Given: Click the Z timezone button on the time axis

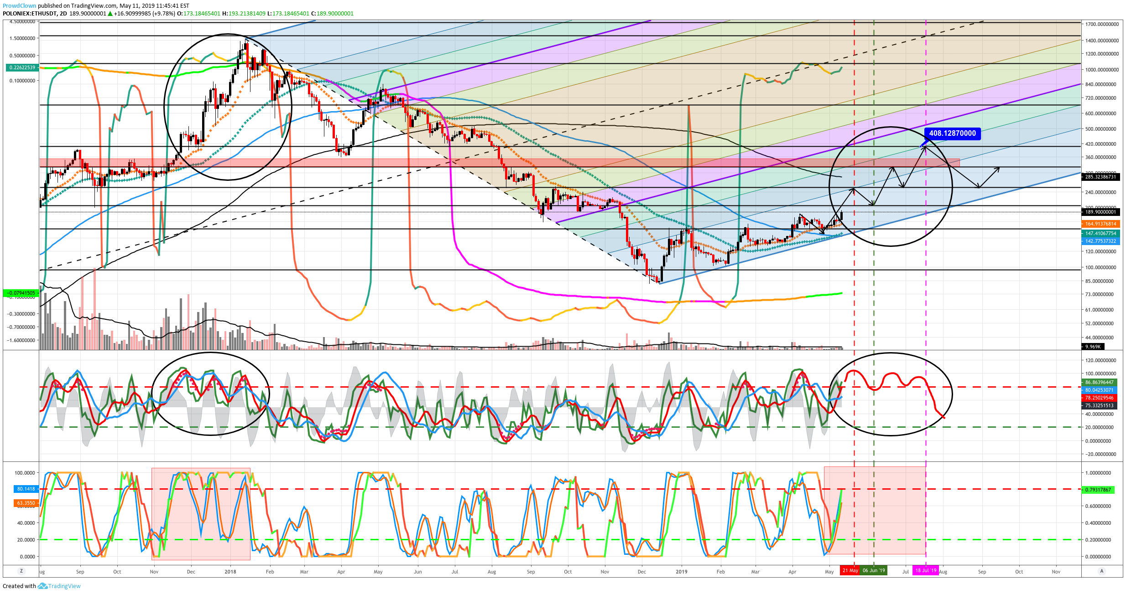Looking at the screenshot, I should [21, 571].
